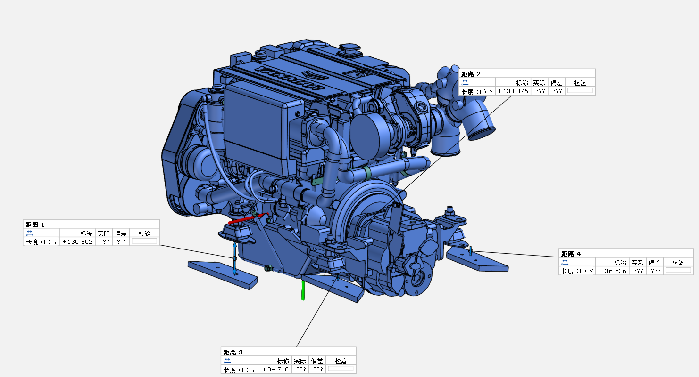Click the nominal value +133.376
This screenshot has width=699, height=377.
[x=513, y=91]
